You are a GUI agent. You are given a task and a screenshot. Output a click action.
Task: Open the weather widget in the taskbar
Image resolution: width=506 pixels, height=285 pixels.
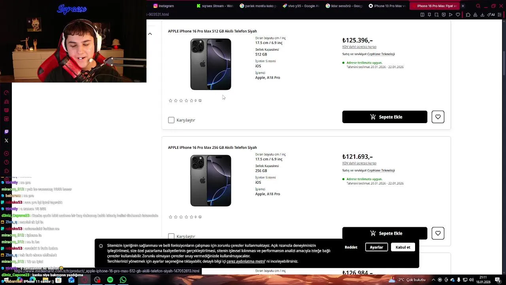407,280
